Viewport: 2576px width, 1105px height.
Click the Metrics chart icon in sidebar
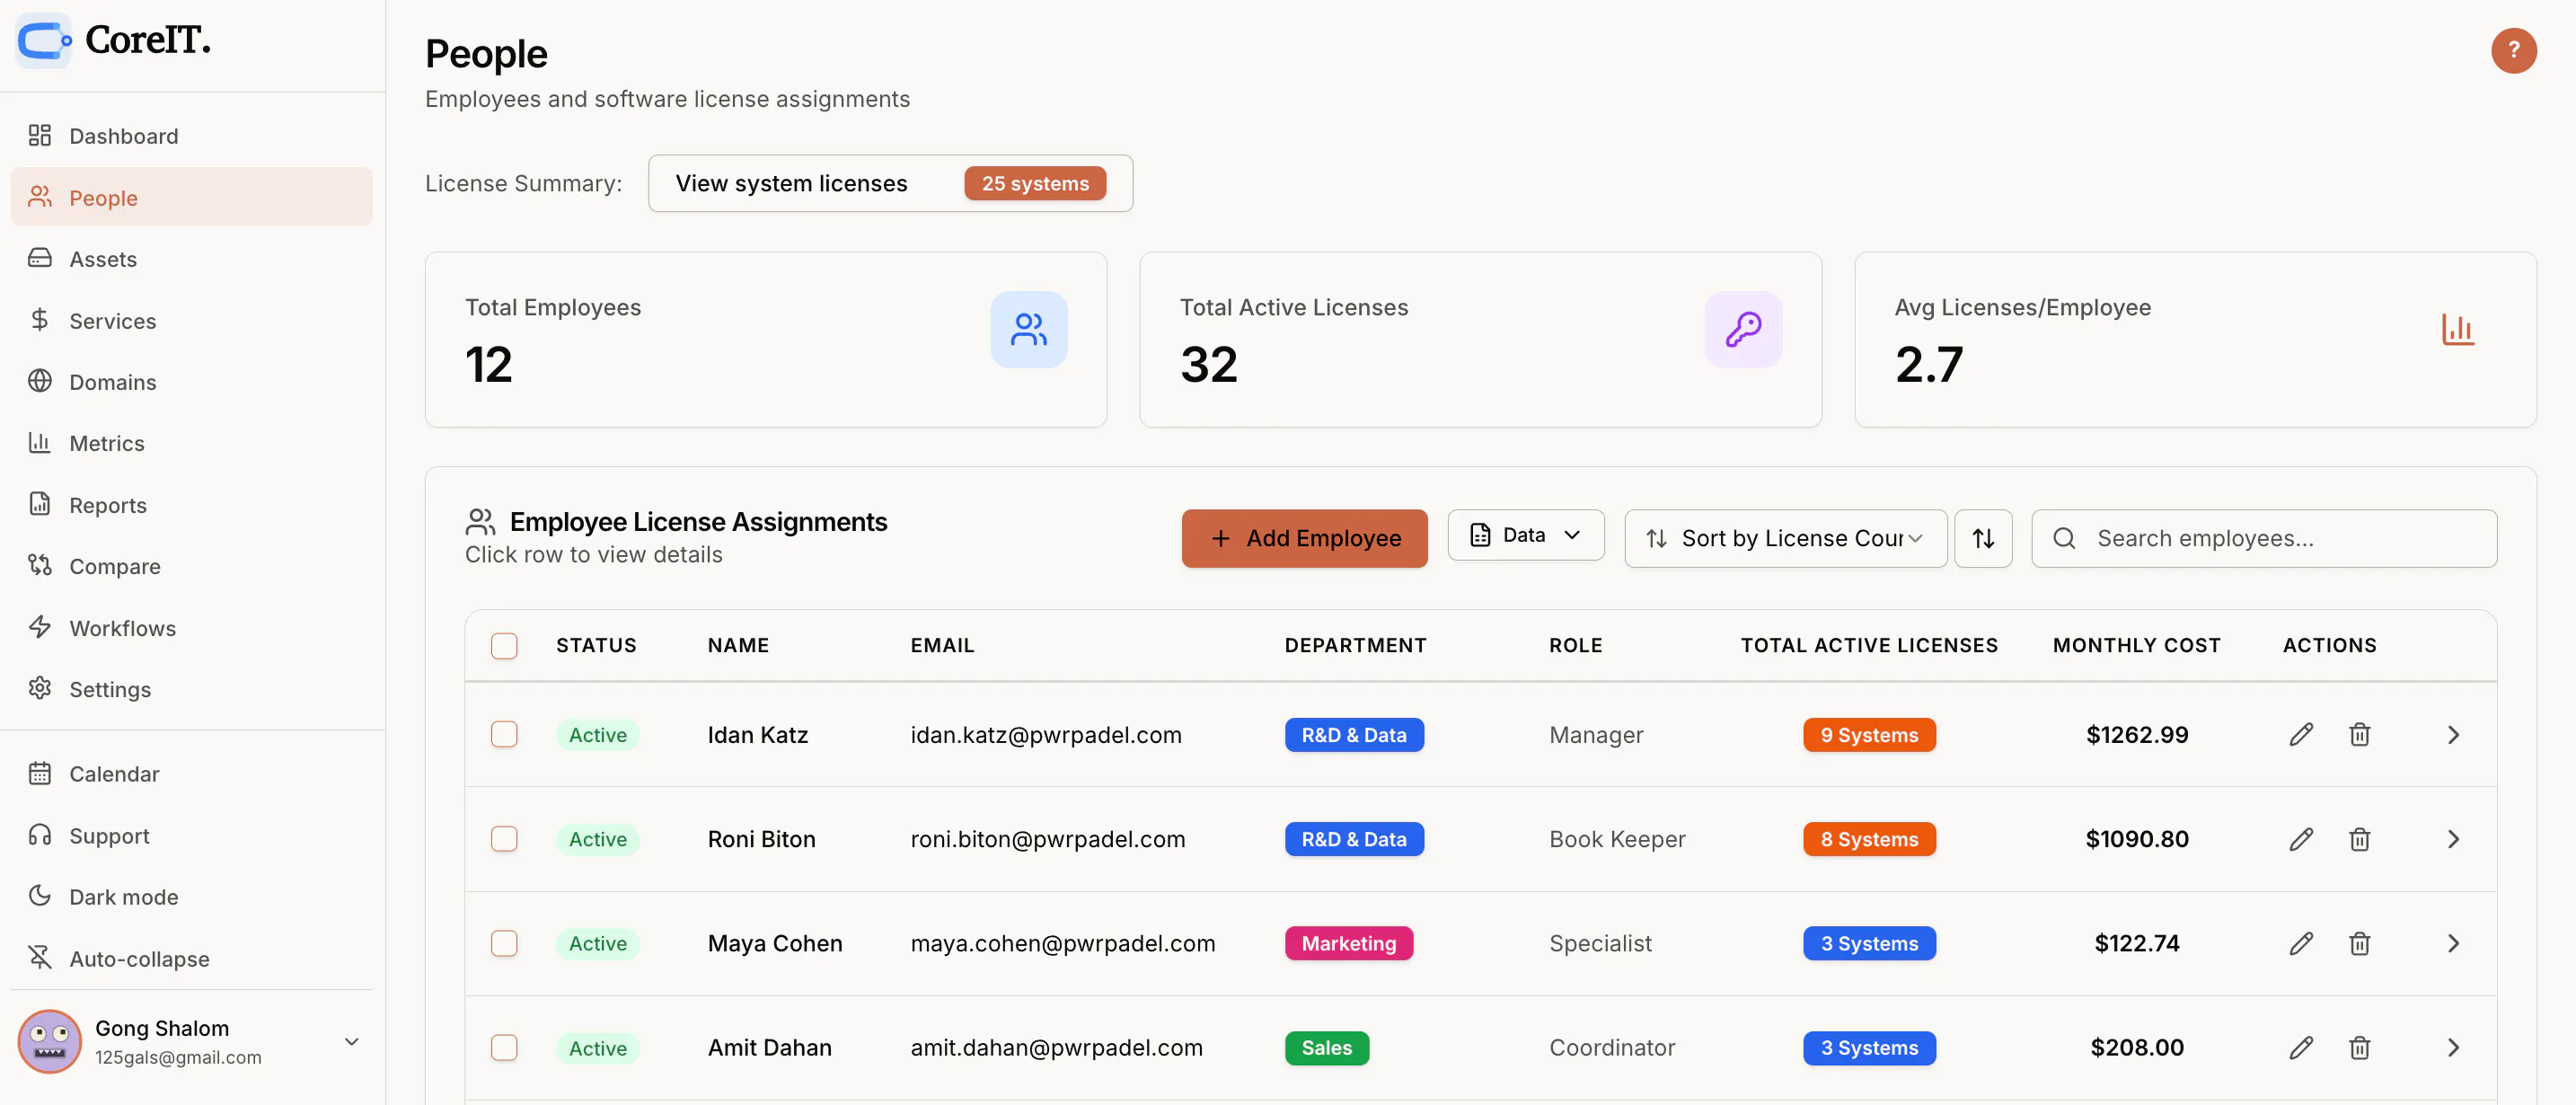40,442
